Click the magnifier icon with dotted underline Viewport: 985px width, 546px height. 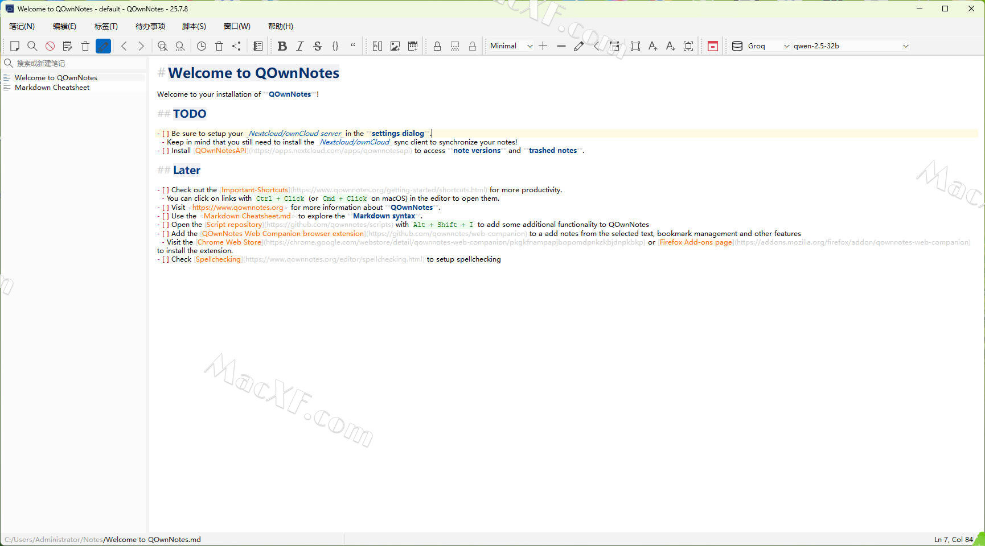coord(180,46)
